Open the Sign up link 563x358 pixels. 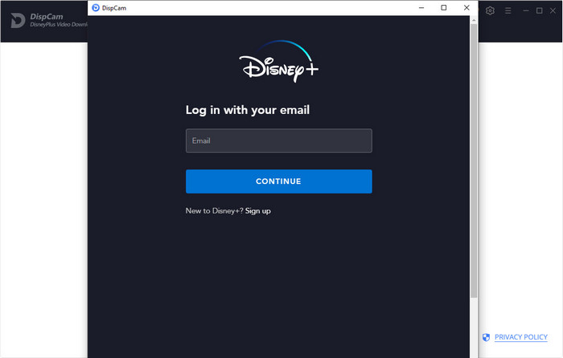(258, 211)
